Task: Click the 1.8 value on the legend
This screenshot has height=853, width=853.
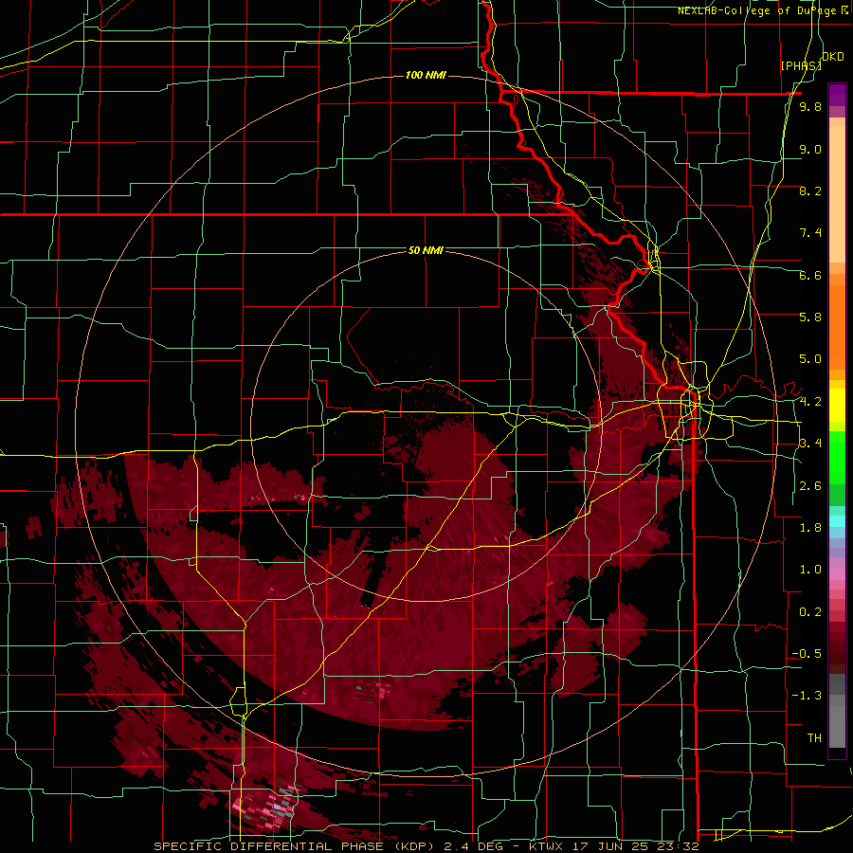Action: tap(810, 528)
